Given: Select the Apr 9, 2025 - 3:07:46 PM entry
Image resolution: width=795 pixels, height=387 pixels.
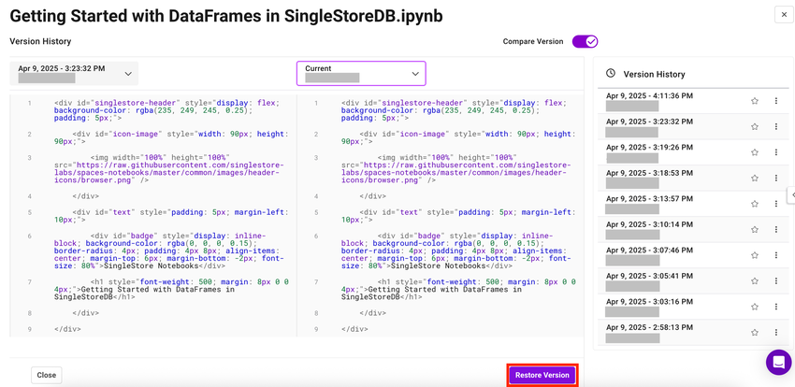Looking at the screenshot, I should [x=693, y=255].
